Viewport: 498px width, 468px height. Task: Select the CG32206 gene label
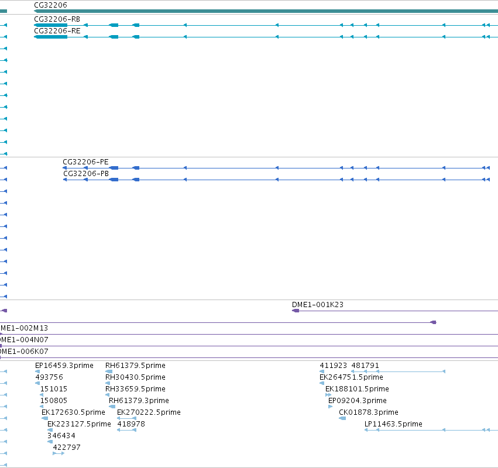pyautogui.click(x=50, y=5)
